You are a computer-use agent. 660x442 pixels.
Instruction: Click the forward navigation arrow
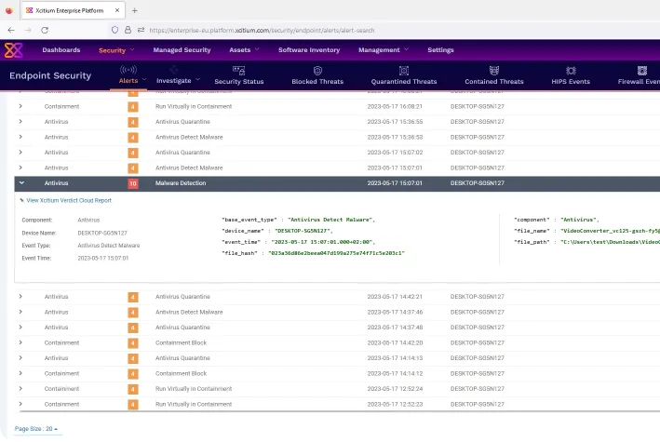(28, 30)
